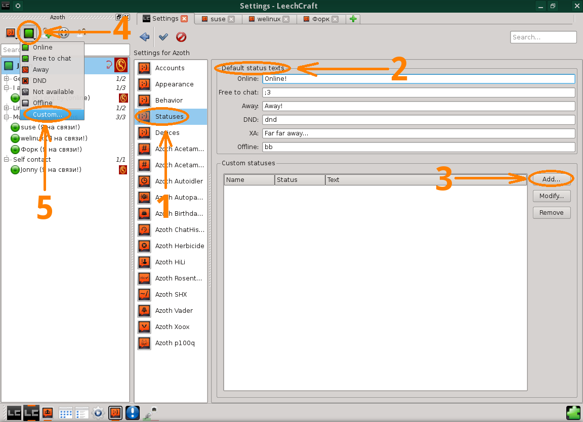Select the Appearance settings icon
This screenshot has height=422, width=583.
coord(144,84)
